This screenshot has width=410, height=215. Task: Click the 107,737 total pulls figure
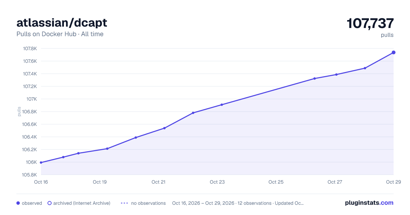[370, 24]
